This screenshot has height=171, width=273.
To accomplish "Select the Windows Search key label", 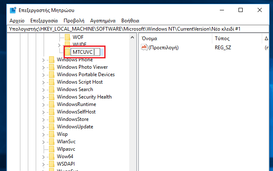I will coord(75,89).
